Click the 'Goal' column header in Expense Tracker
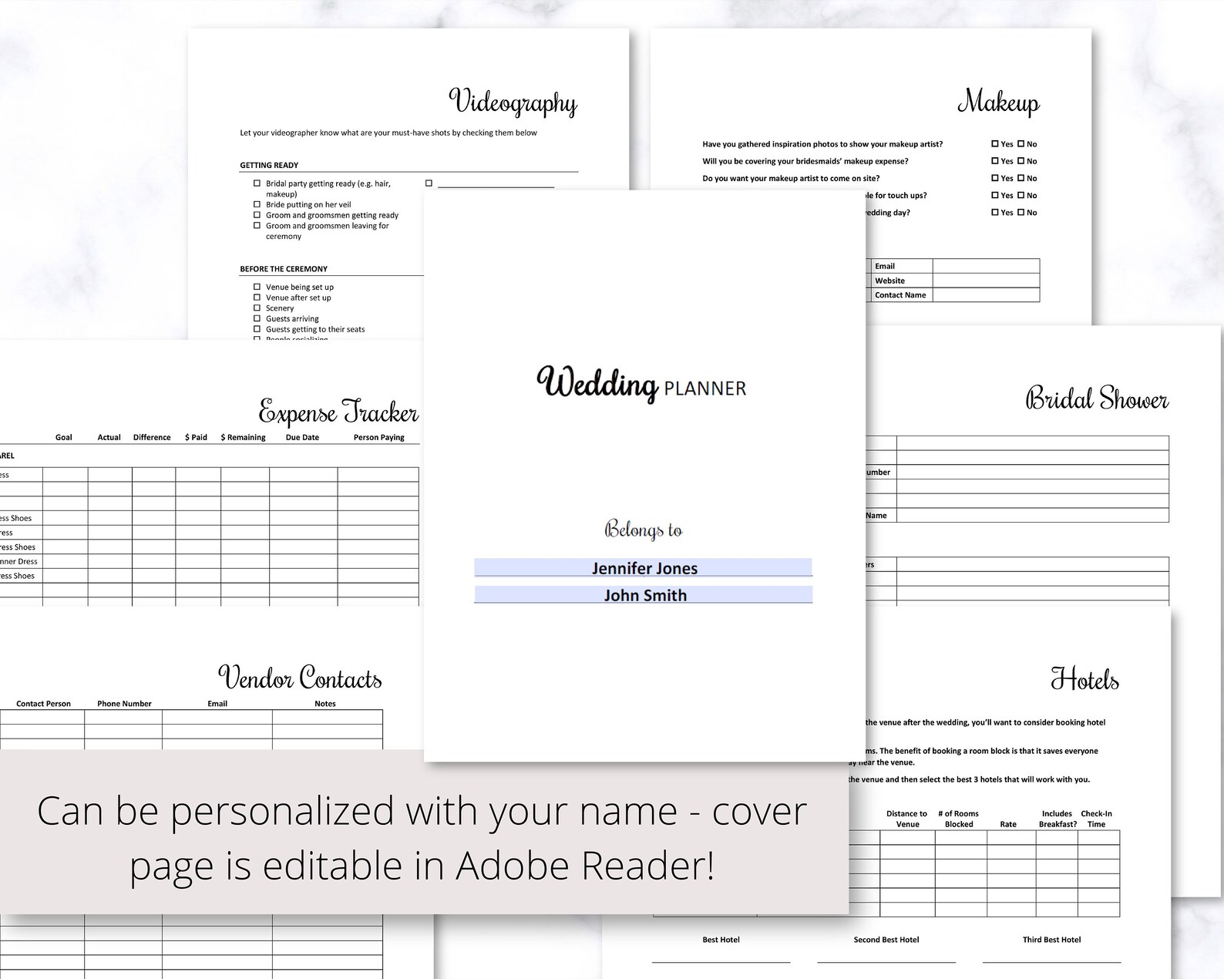 click(x=64, y=437)
